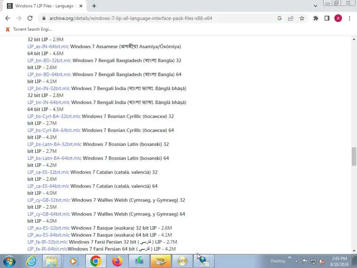Click text "64 bit LIP - 4.5M"
The image size is (357, 268).
tap(45, 109)
